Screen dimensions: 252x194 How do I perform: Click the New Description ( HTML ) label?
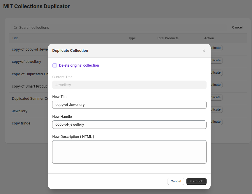coord(73,136)
